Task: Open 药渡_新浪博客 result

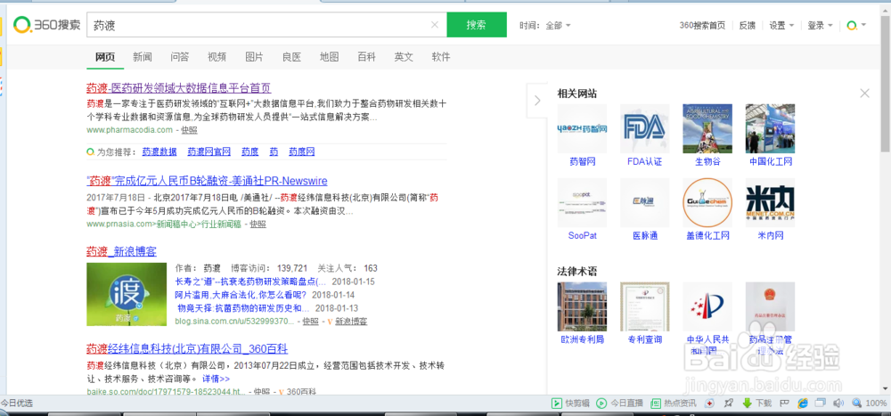Action: click(121, 251)
